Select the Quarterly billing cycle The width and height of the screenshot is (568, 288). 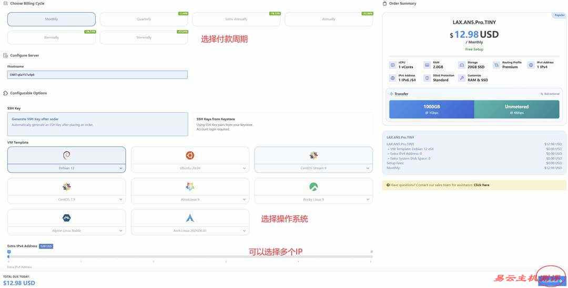tap(144, 19)
